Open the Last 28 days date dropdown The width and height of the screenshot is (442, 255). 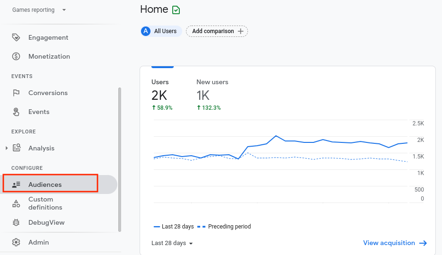coord(172,243)
